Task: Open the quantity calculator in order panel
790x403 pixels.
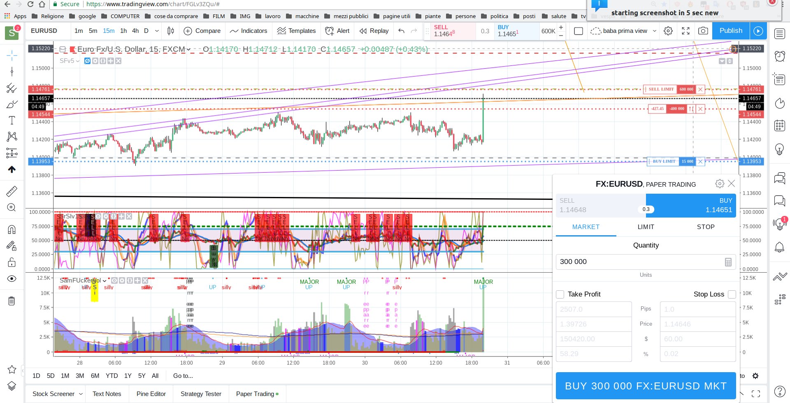Action: (x=728, y=262)
